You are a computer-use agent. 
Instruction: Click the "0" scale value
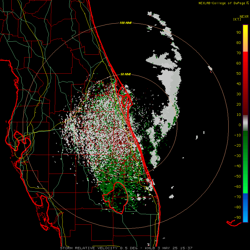[240, 125]
